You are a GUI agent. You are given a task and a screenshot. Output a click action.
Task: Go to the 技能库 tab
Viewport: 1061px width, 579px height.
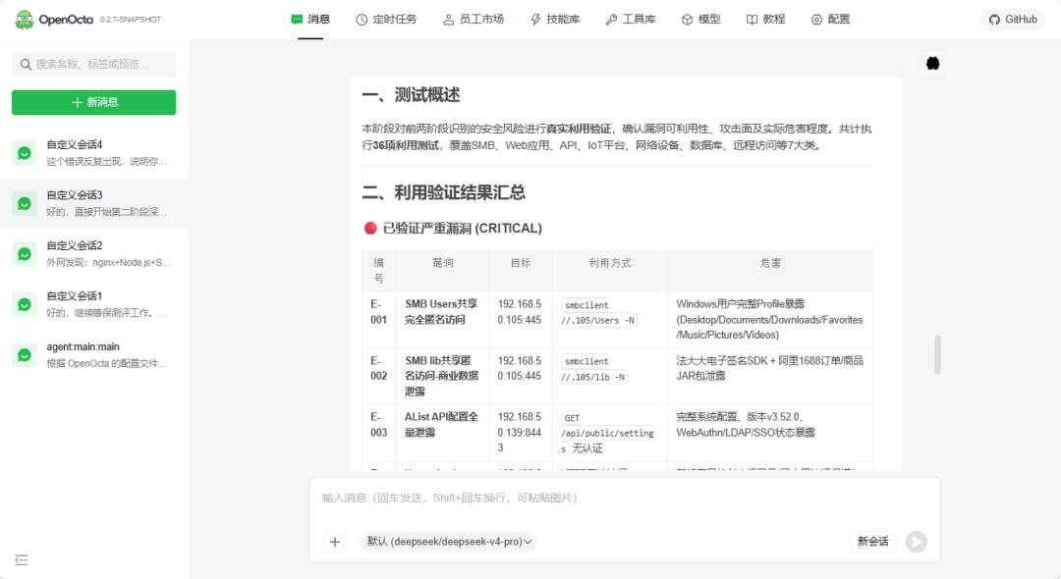(555, 20)
